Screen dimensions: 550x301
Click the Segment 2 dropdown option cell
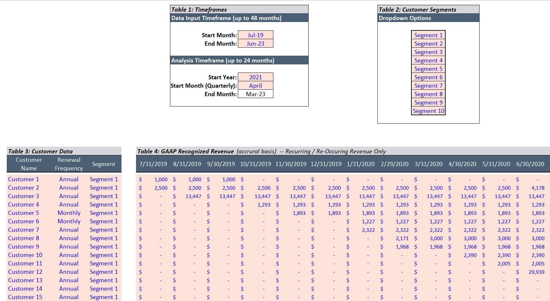tap(428, 43)
